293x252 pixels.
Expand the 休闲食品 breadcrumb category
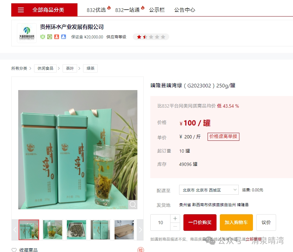pos(45,69)
